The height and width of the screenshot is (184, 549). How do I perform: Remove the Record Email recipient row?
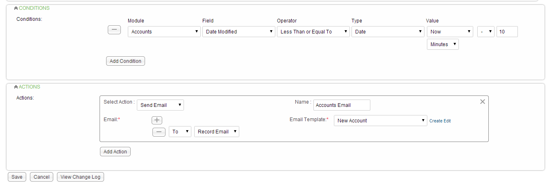159,132
